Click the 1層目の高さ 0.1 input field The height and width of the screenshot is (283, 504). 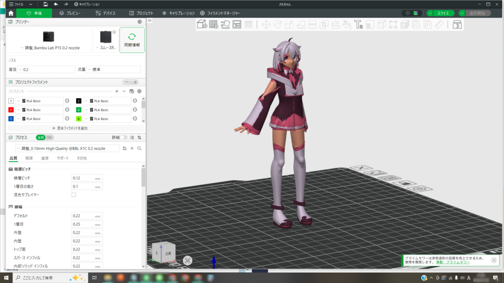87,186
